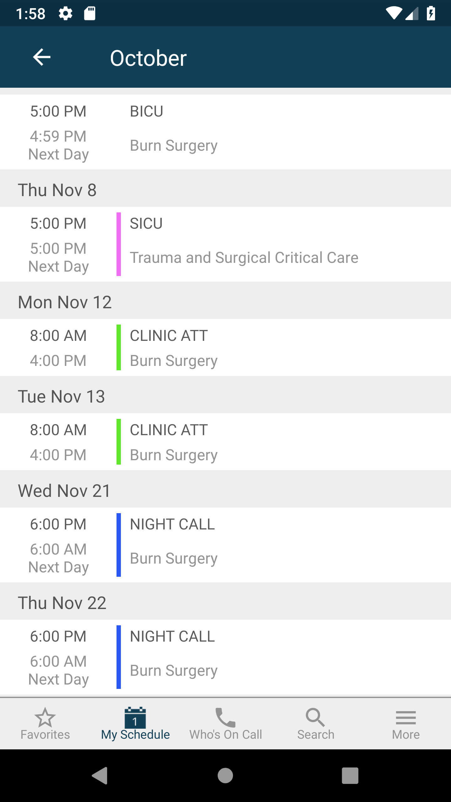The width and height of the screenshot is (451, 802).
Task: Open Mon Nov 12 CLINIC ATT entry
Action: [x=225, y=348]
